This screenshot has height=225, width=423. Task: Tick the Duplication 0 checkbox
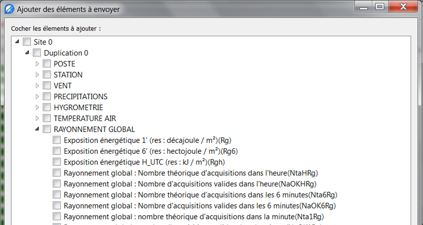[x=37, y=53]
